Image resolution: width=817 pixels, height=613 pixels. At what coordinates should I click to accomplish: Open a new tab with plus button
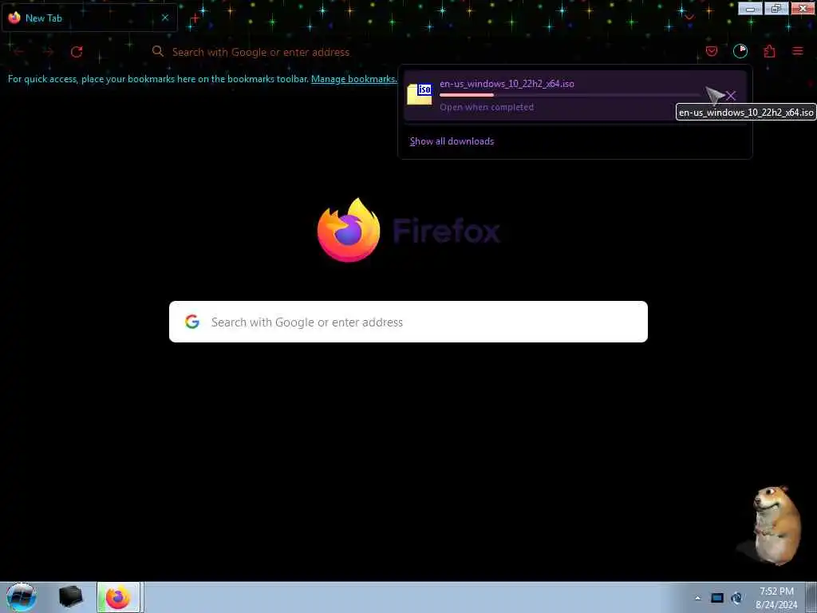tap(195, 18)
